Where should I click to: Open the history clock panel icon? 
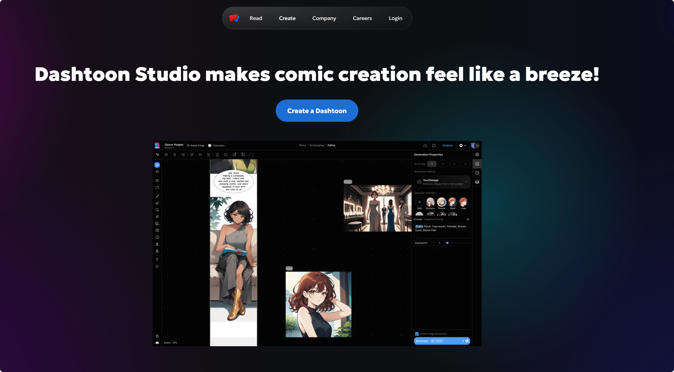click(477, 173)
